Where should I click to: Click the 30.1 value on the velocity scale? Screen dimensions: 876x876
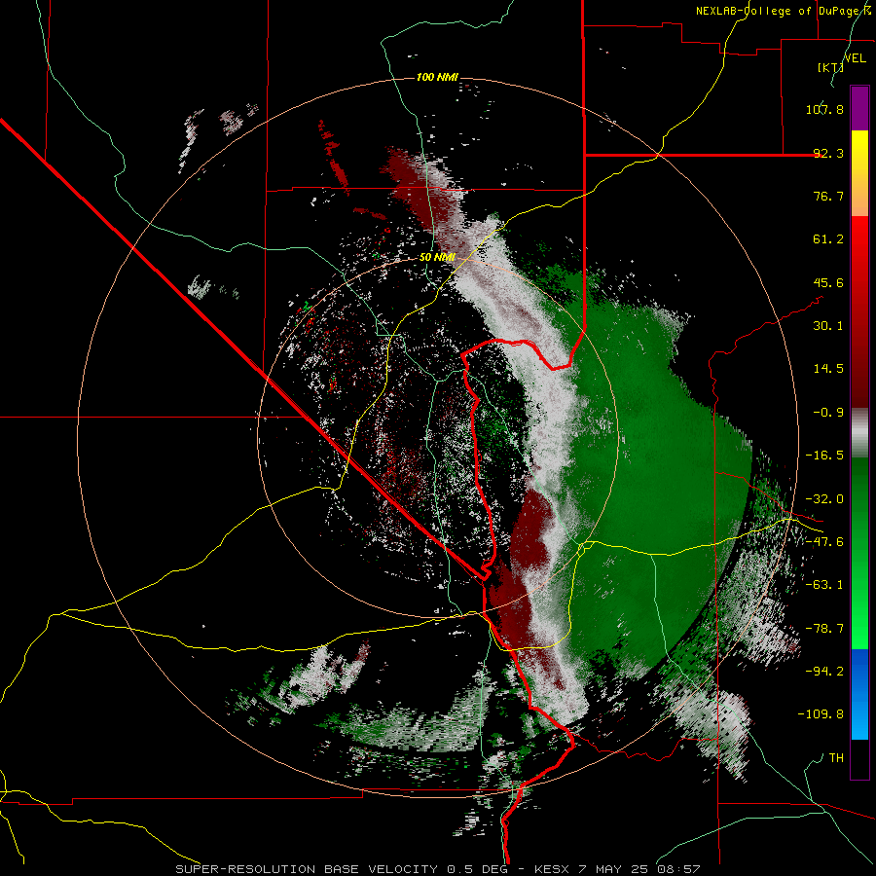click(x=828, y=326)
